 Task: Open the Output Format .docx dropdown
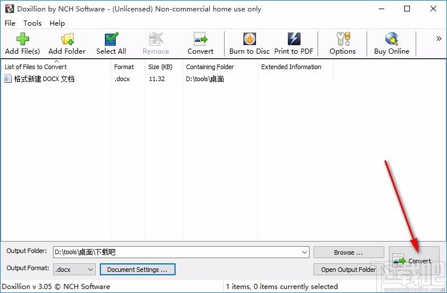pyautogui.click(x=74, y=270)
